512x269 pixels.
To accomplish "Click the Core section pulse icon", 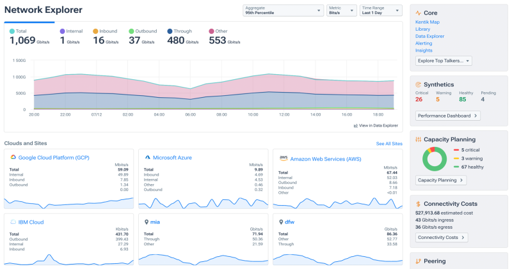I will click(419, 13).
